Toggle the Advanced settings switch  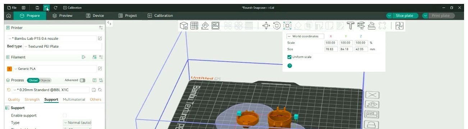82,80
